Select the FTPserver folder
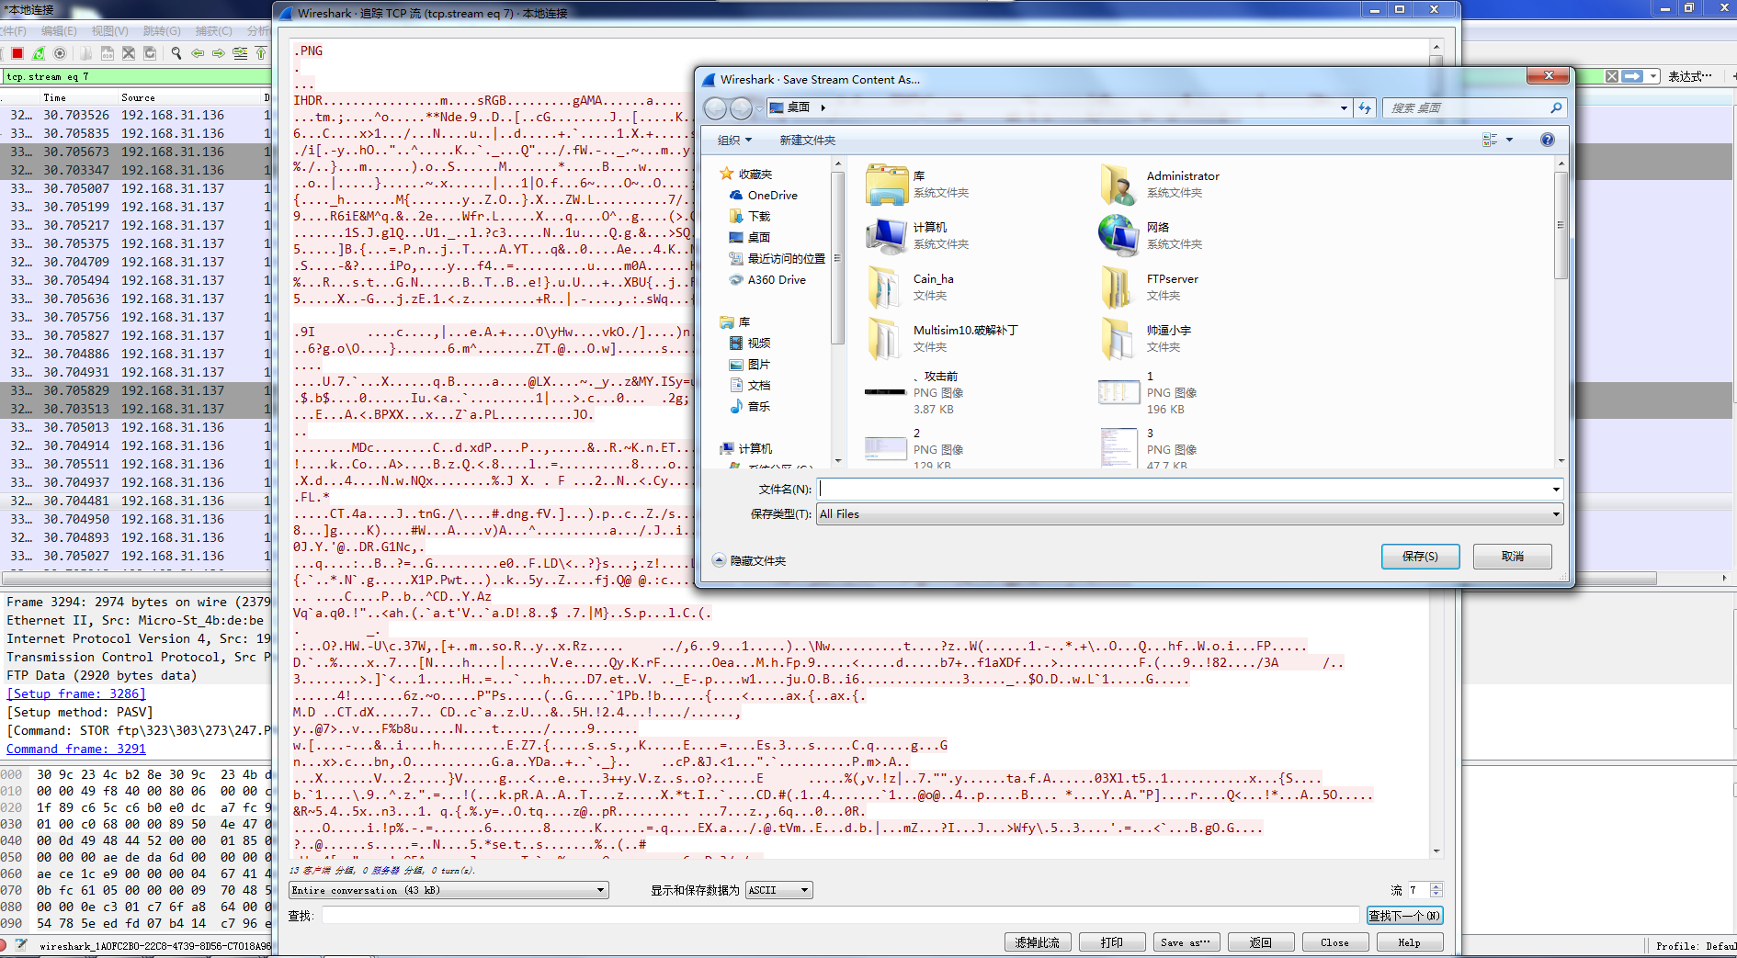The width and height of the screenshot is (1737, 958). point(1149,287)
